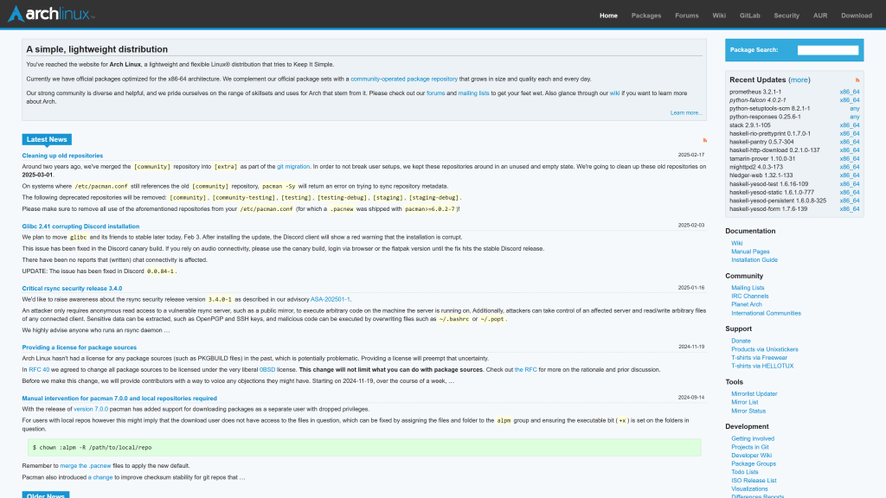886x498 pixels.
Task: Open Todo Lists link
Action: [744, 472]
